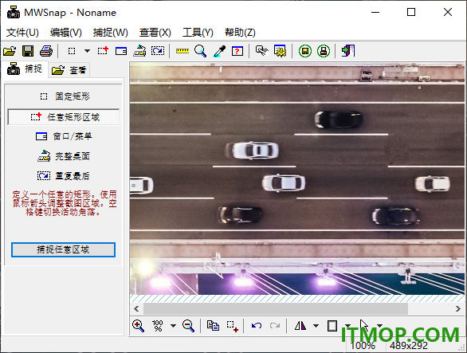
Task: Select 窗口/菜单 capture mode
Action: coord(64,136)
